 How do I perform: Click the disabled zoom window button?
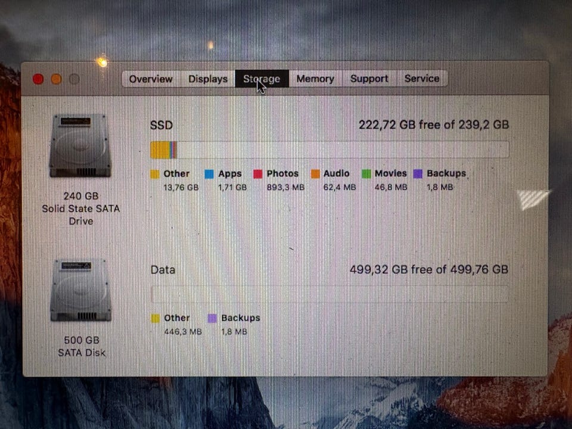coord(74,79)
